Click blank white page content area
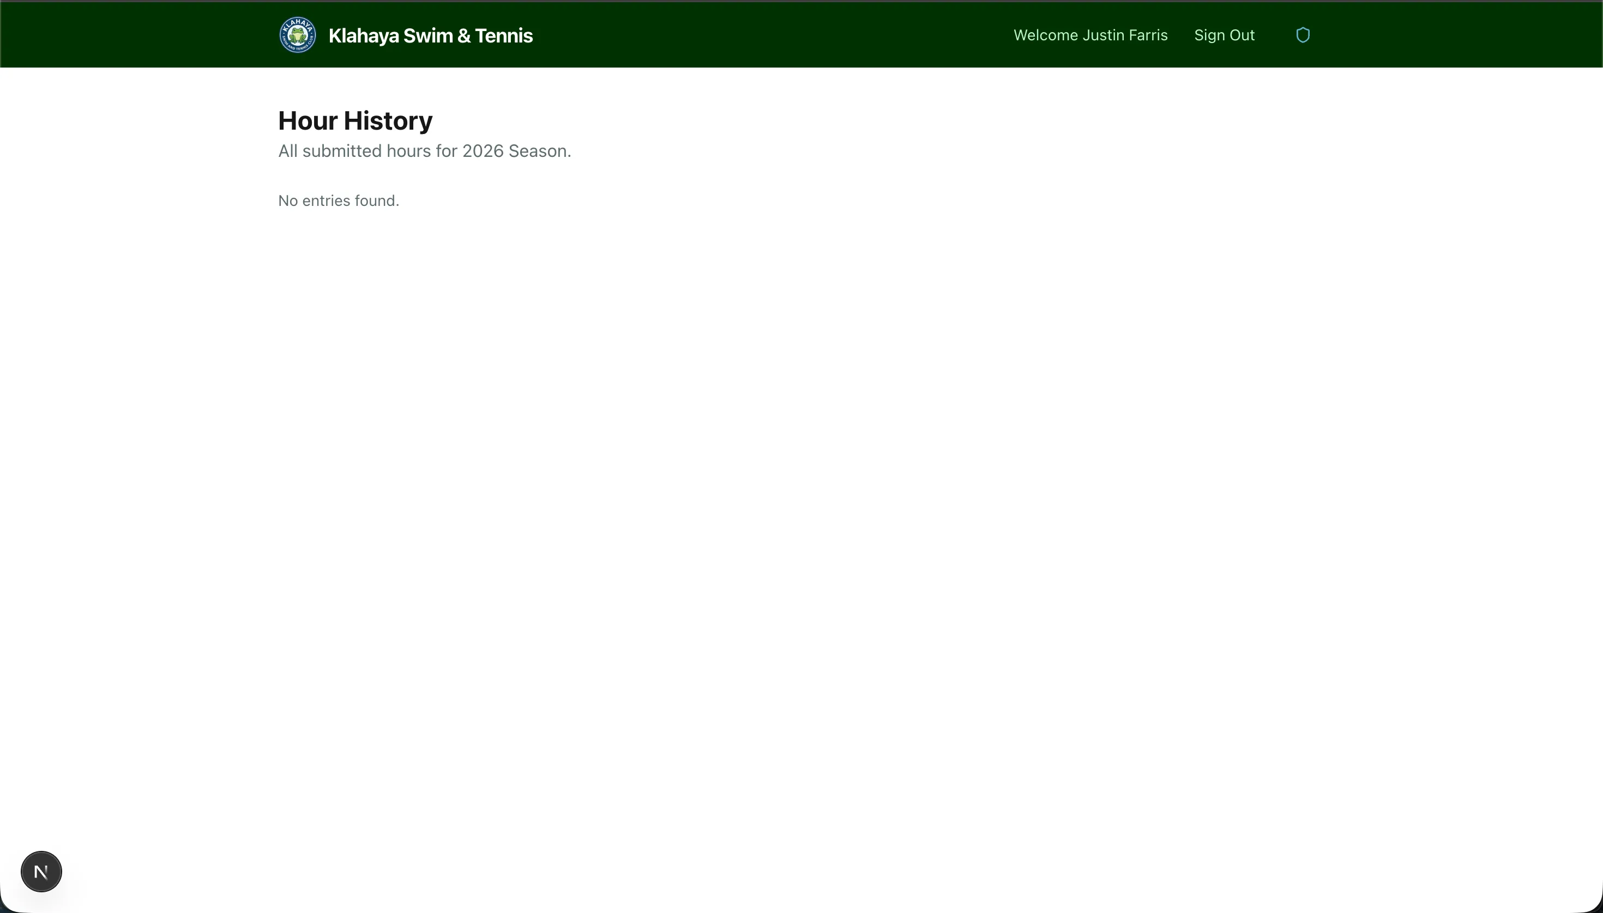 click(801, 502)
